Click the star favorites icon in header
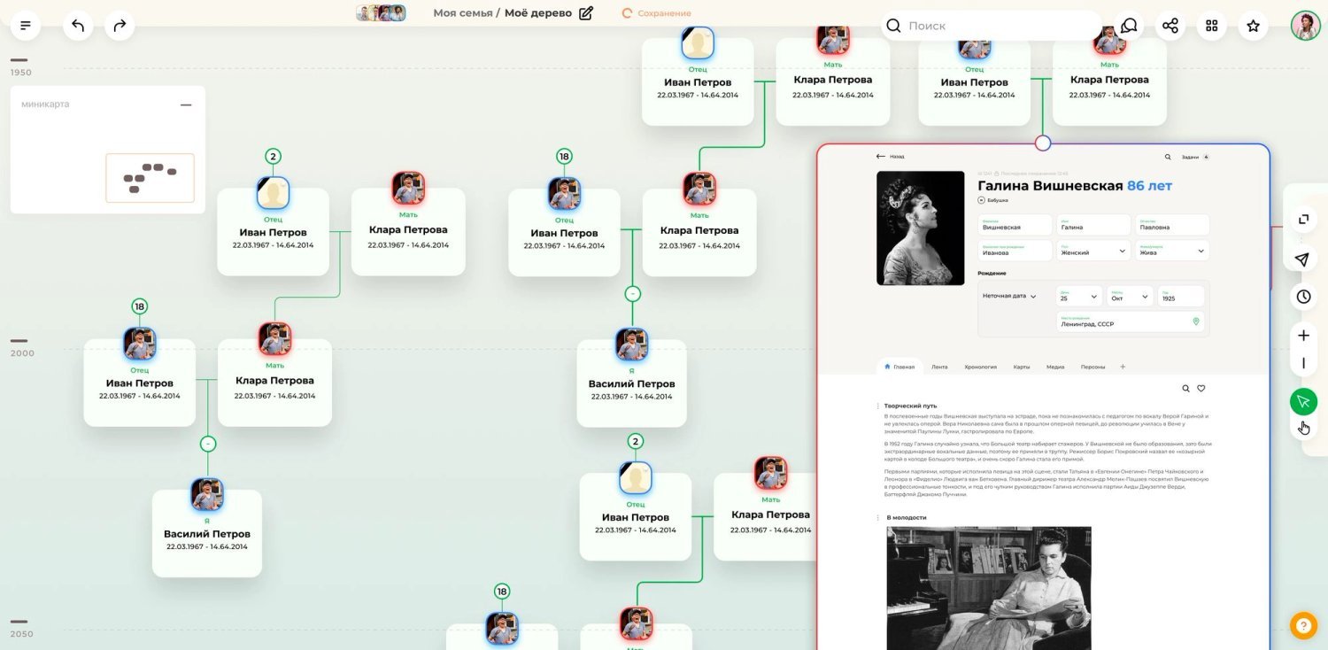Screen dimensions: 1328x650 (x=1254, y=26)
